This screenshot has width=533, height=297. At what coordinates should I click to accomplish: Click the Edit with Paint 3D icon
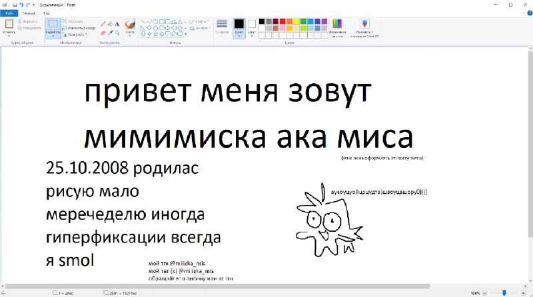tap(364, 28)
